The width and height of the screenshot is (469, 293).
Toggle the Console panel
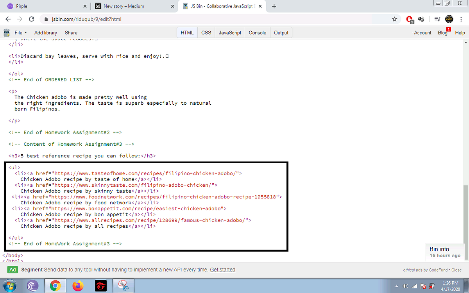point(257,32)
